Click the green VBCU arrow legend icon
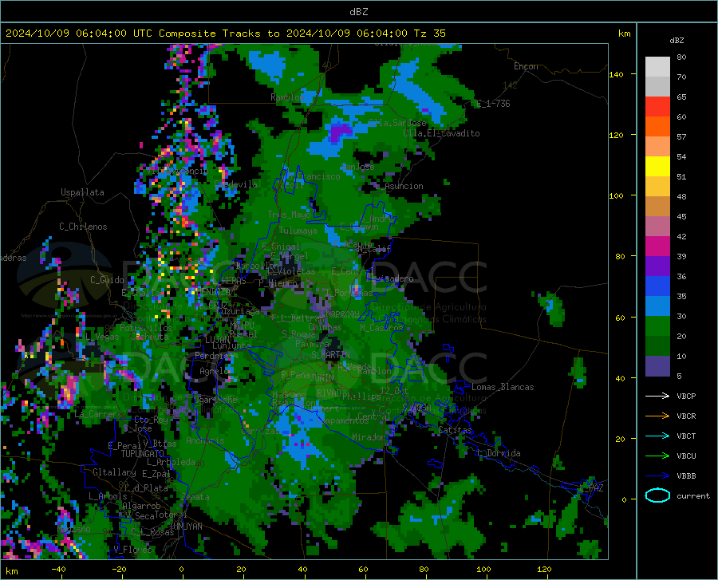 point(657,456)
